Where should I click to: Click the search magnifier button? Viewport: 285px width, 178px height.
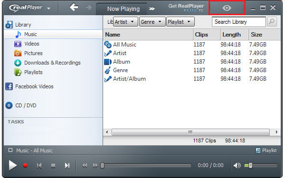pyautogui.click(x=272, y=22)
